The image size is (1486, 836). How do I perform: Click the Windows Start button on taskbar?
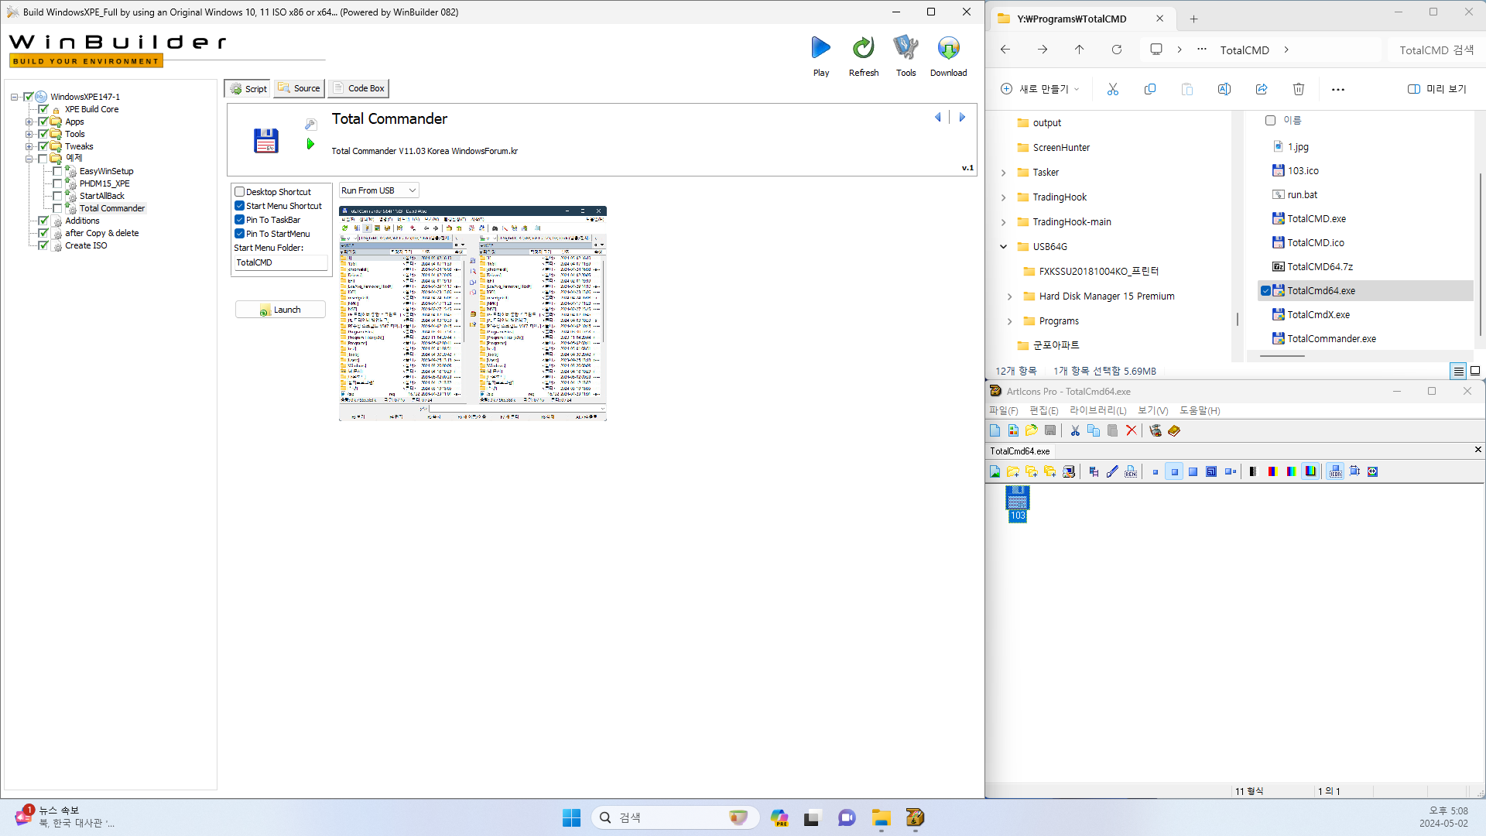pyautogui.click(x=571, y=817)
